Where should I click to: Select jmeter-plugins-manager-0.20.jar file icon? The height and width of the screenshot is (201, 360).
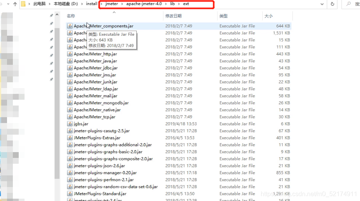[70, 173]
